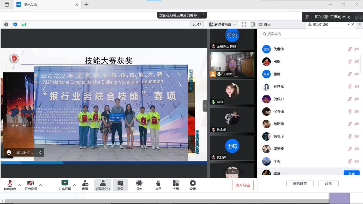The width and height of the screenshot is (363, 204).
Task: Enter fullscreen via the expand icon
Action: [244, 25]
